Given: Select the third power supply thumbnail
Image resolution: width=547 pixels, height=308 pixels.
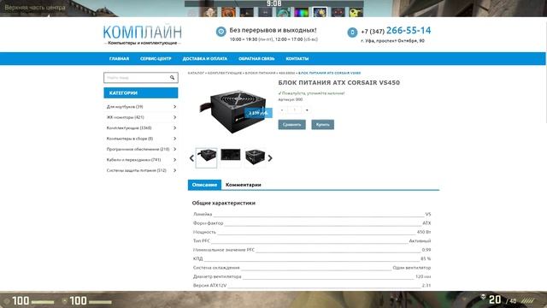Looking at the screenshot, I should (x=255, y=157).
